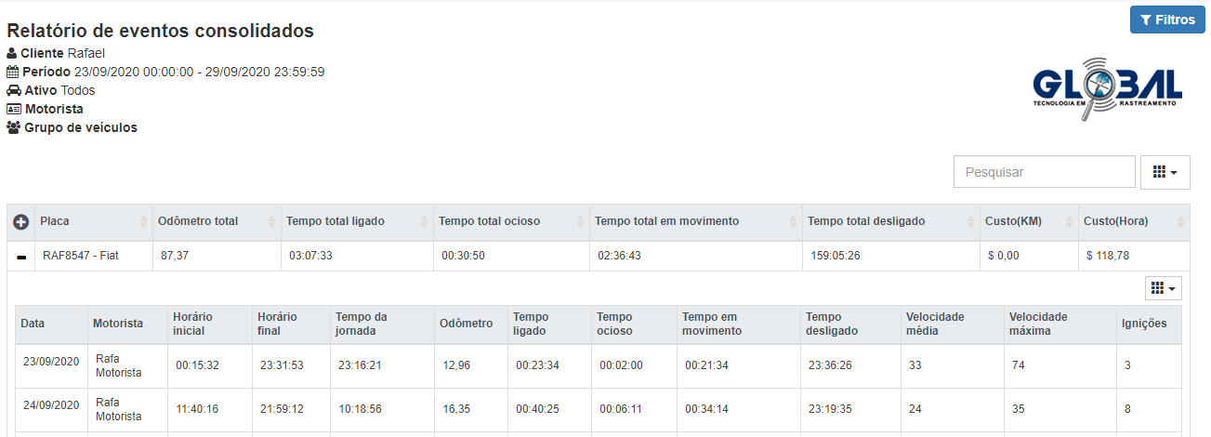Sort by the Tempo total ocioso sort icon
The image size is (1211, 437).
click(x=580, y=222)
